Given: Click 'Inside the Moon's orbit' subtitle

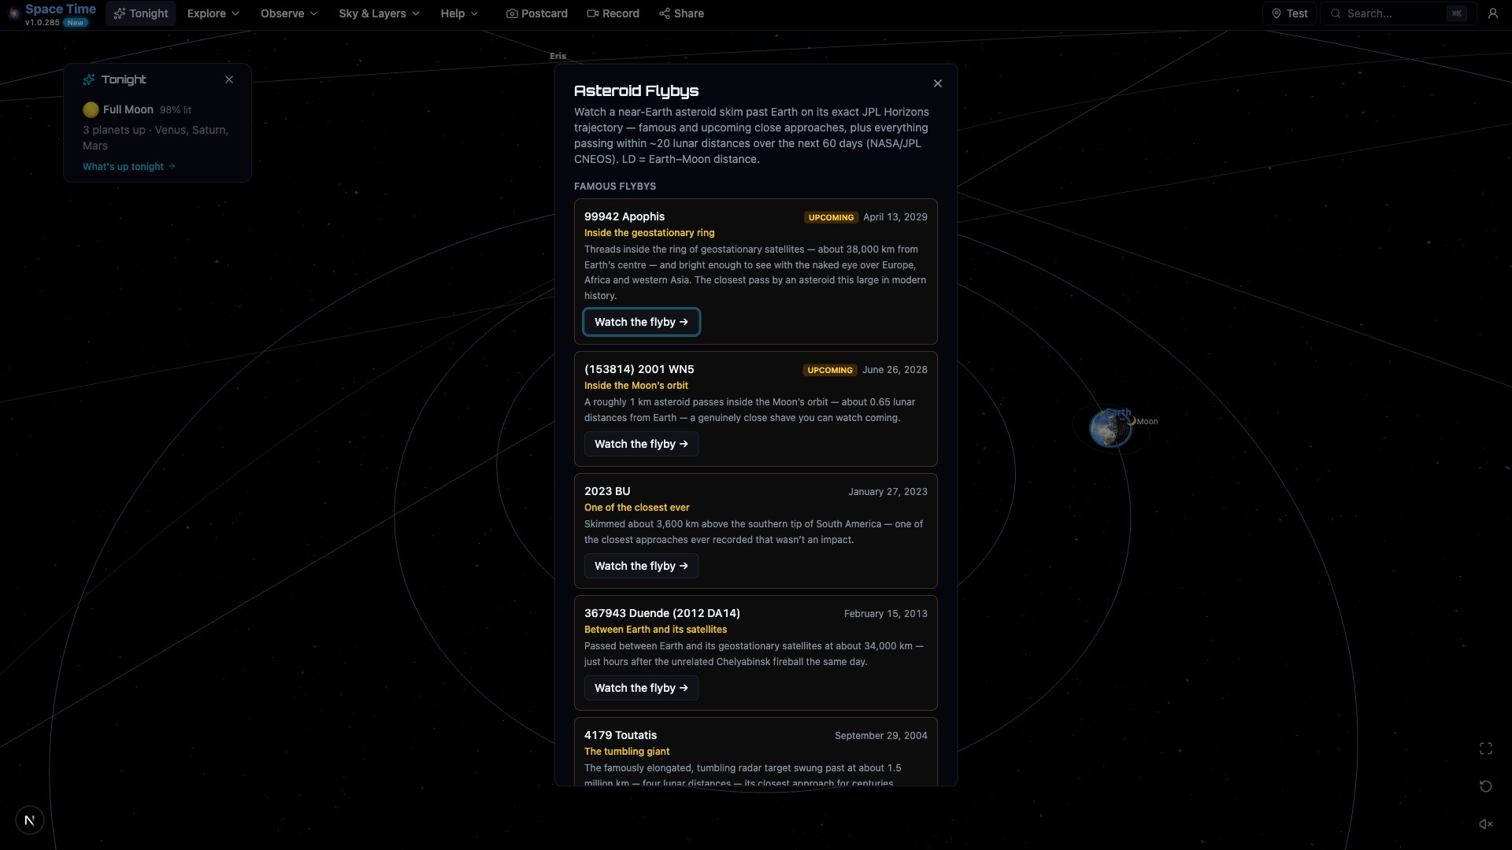Looking at the screenshot, I should click(x=636, y=386).
